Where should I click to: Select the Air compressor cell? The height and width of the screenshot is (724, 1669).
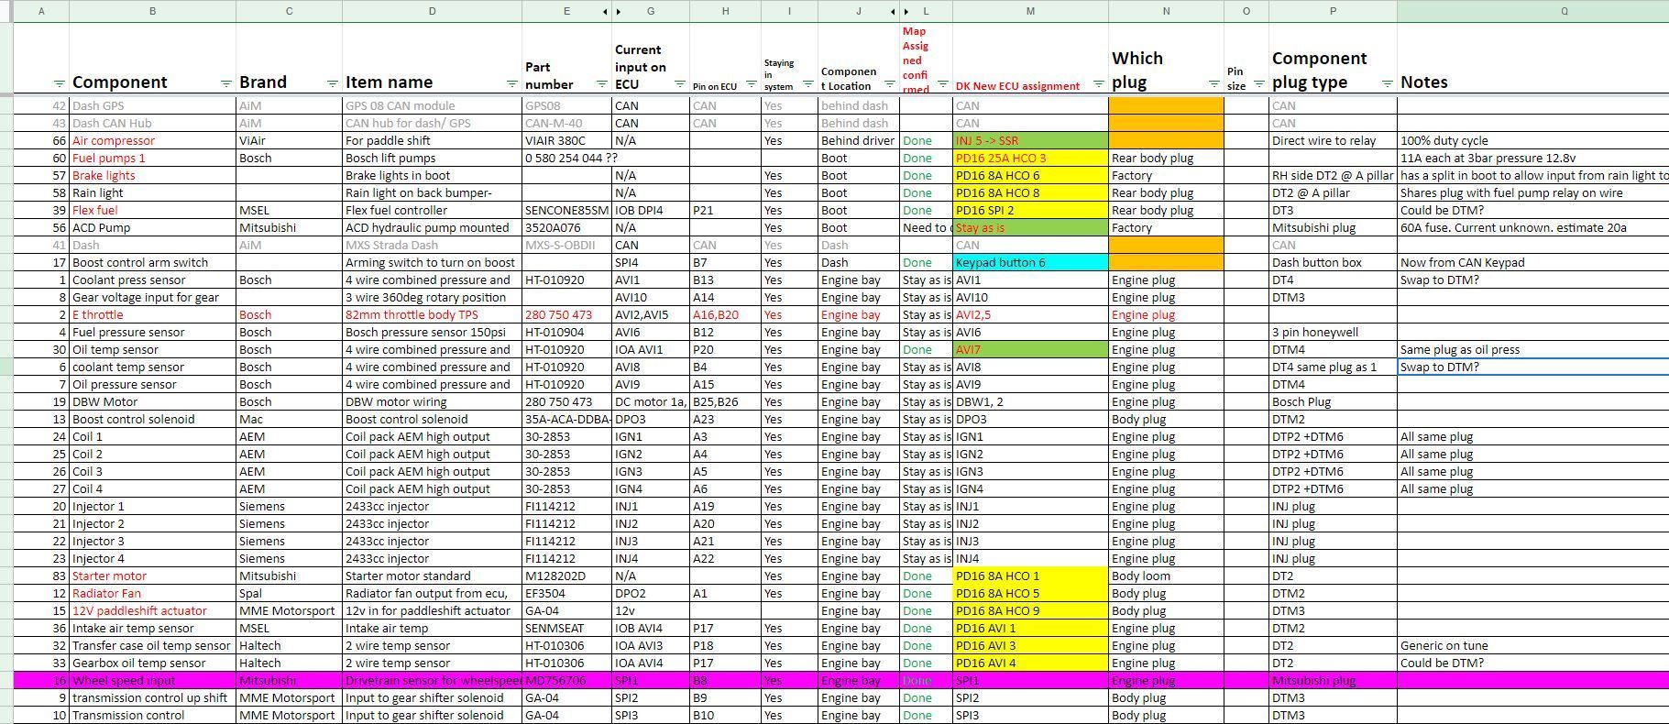click(x=152, y=140)
